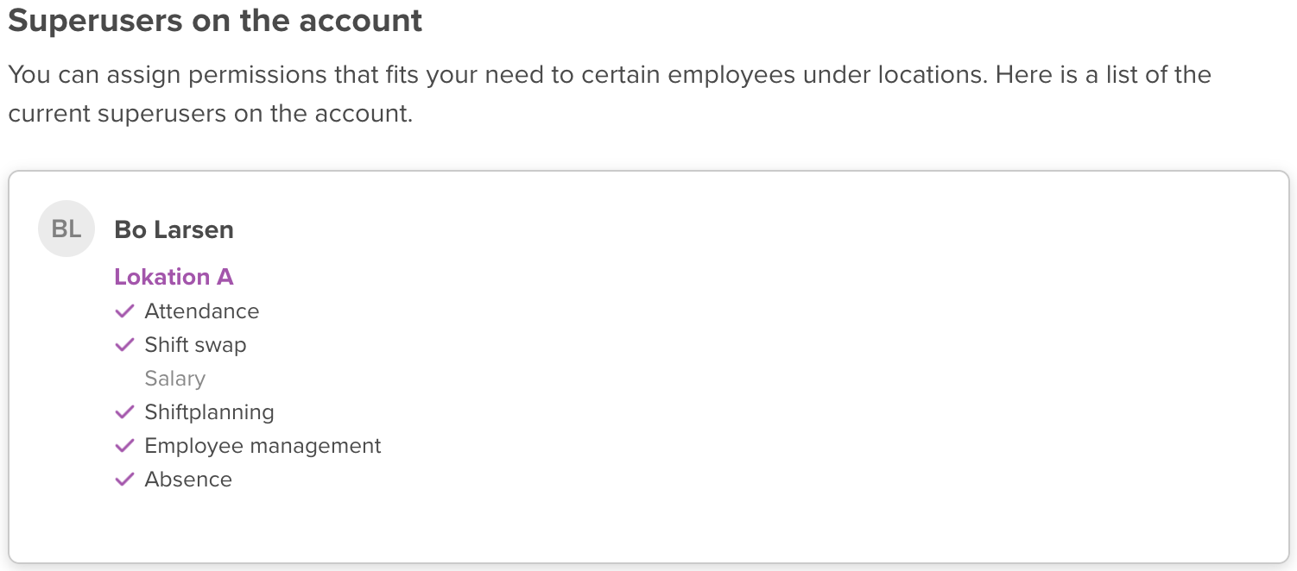The height and width of the screenshot is (571, 1297).
Task: Click the BL initials avatar
Action: [x=66, y=229]
